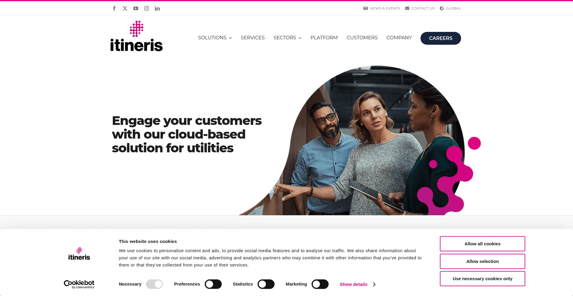Click the itineris logo in header
Screen dimensions: 573x296
point(136,36)
